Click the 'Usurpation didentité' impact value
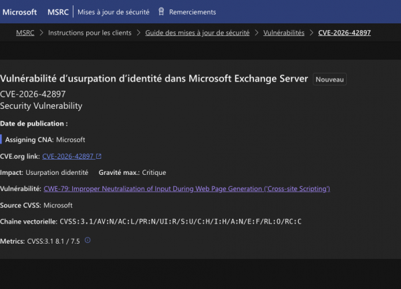This screenshot has width=401, height=289. pos(57,173)
